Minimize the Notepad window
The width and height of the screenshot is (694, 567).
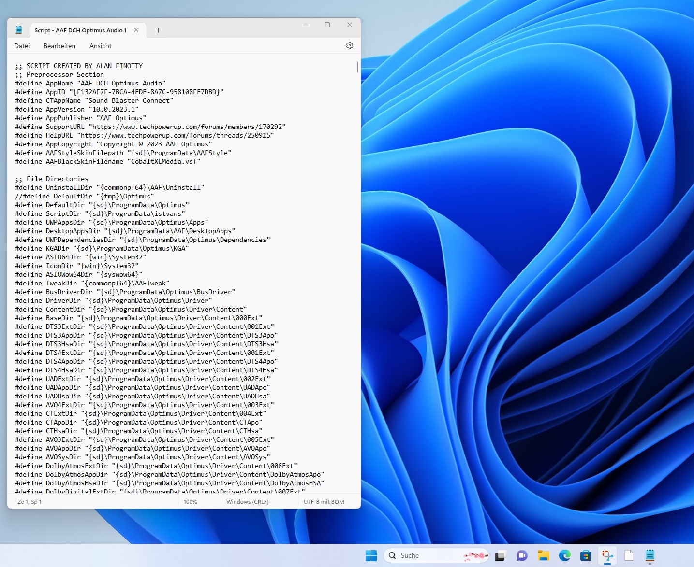[x=306, y=25]
